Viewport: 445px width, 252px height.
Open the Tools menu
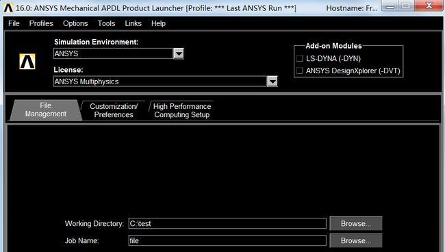106,23
